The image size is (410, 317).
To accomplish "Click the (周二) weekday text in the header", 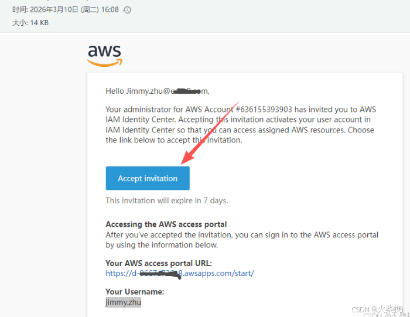I will pos(90,10).
